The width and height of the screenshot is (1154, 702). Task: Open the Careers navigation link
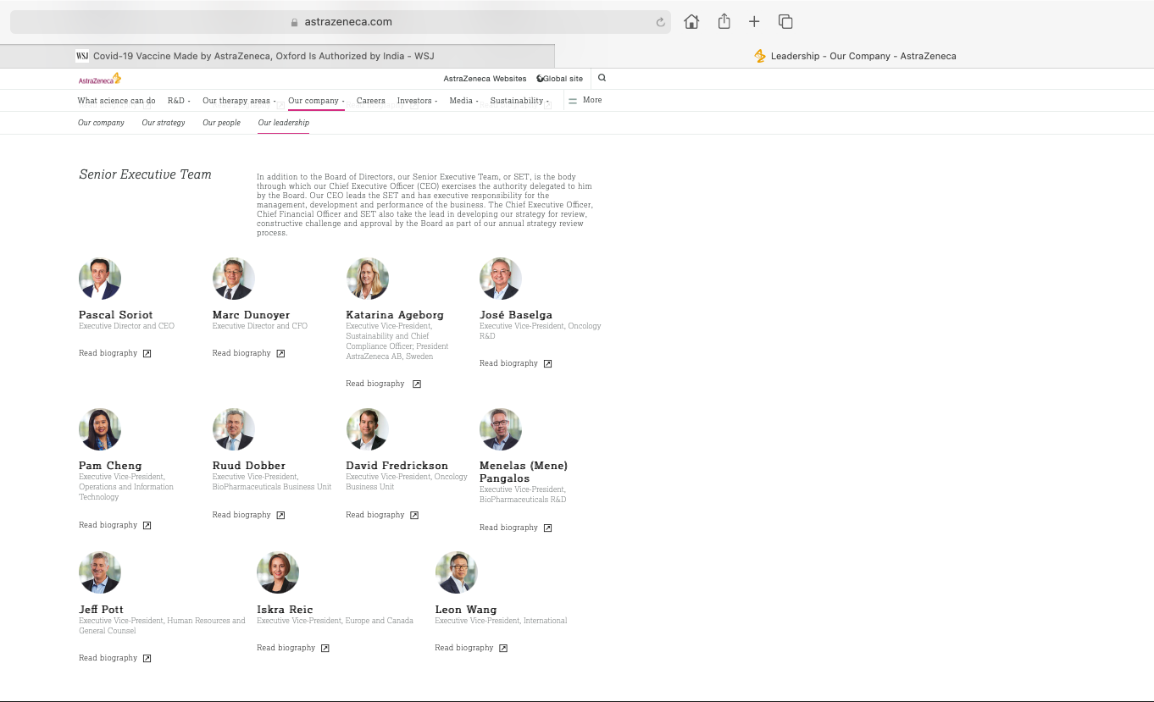[370, 101]
